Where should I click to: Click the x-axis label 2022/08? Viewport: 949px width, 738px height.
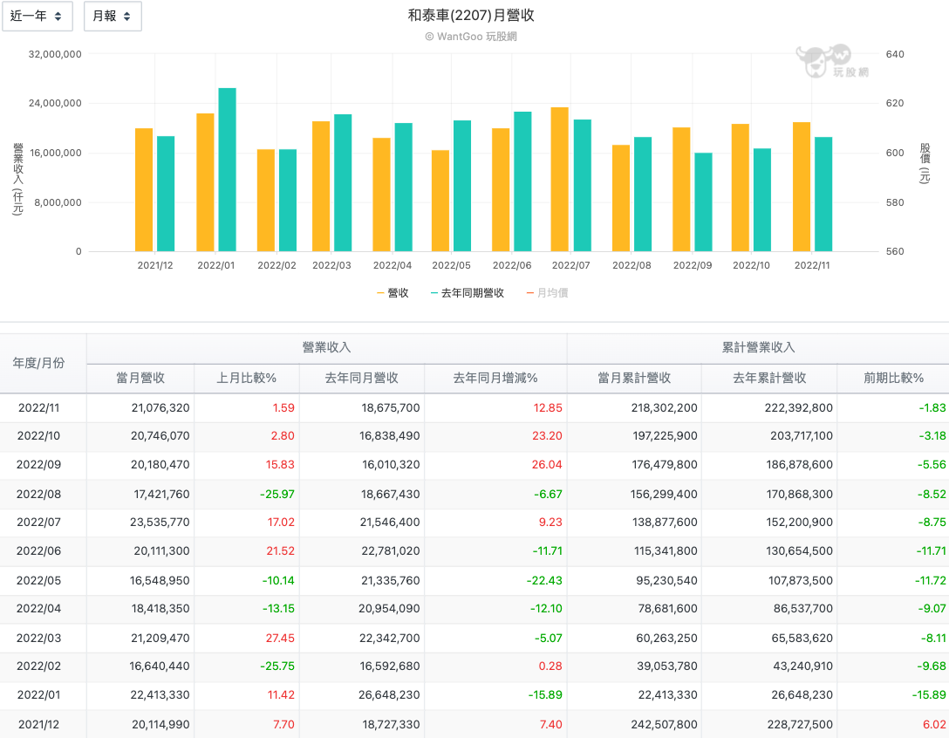click(632, 265)
